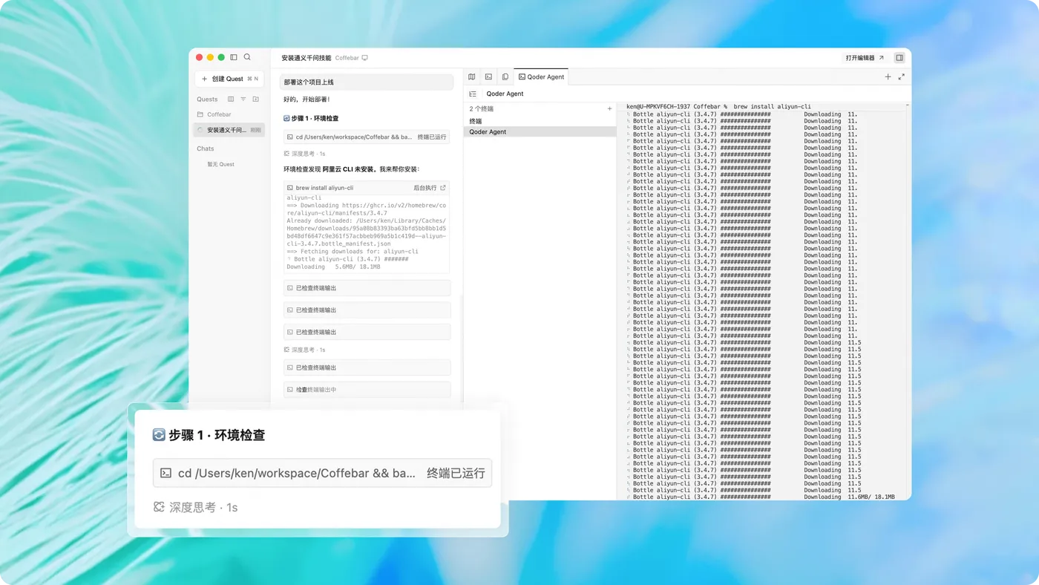This screenshot has height=585, width=1039.
Task: Open the brew command in external terminal icon
Action: (x=443, y=188)
